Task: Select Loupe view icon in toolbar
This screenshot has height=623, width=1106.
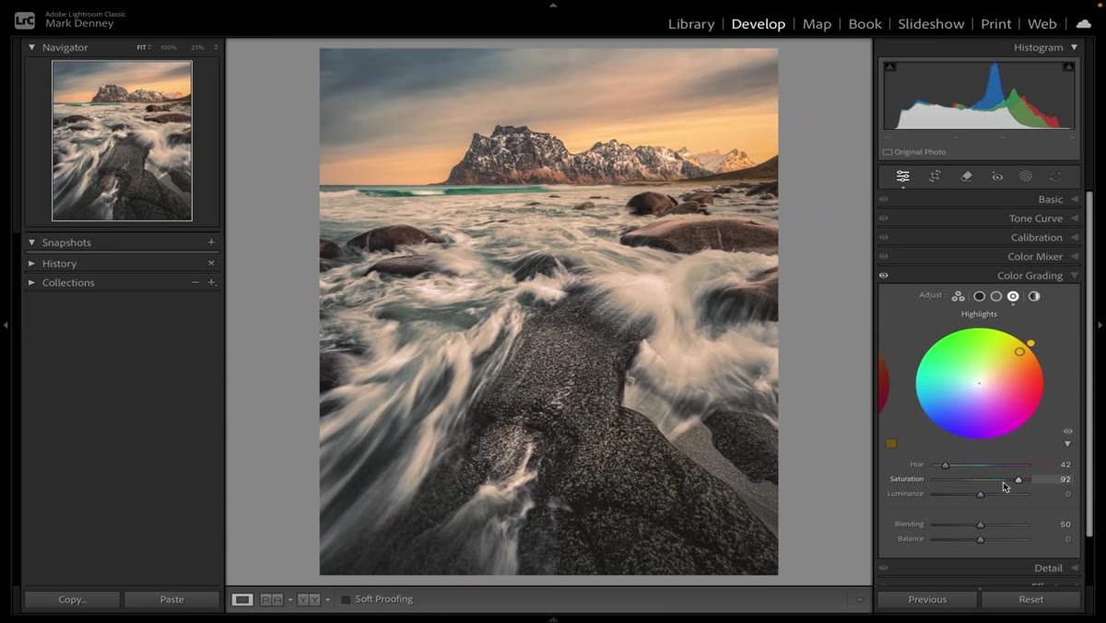Action: 242,599
